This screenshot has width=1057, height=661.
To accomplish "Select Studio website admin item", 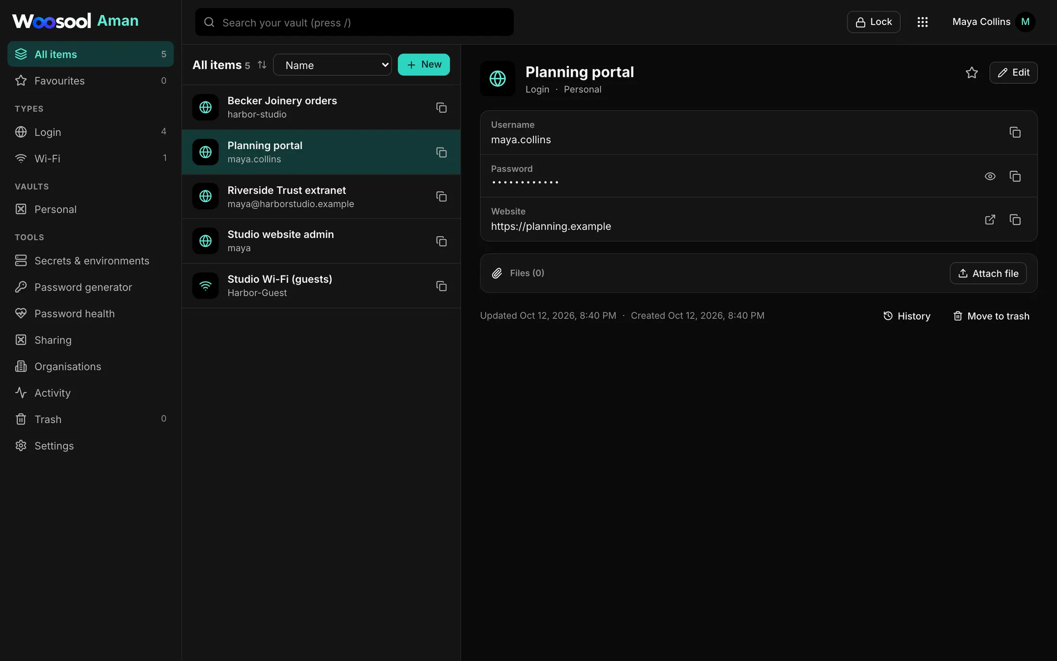I will (x=321, y=241).
